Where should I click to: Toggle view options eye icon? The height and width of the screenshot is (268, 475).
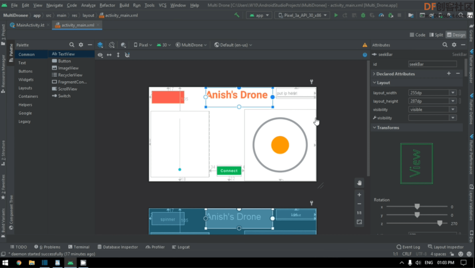(100, 55)
